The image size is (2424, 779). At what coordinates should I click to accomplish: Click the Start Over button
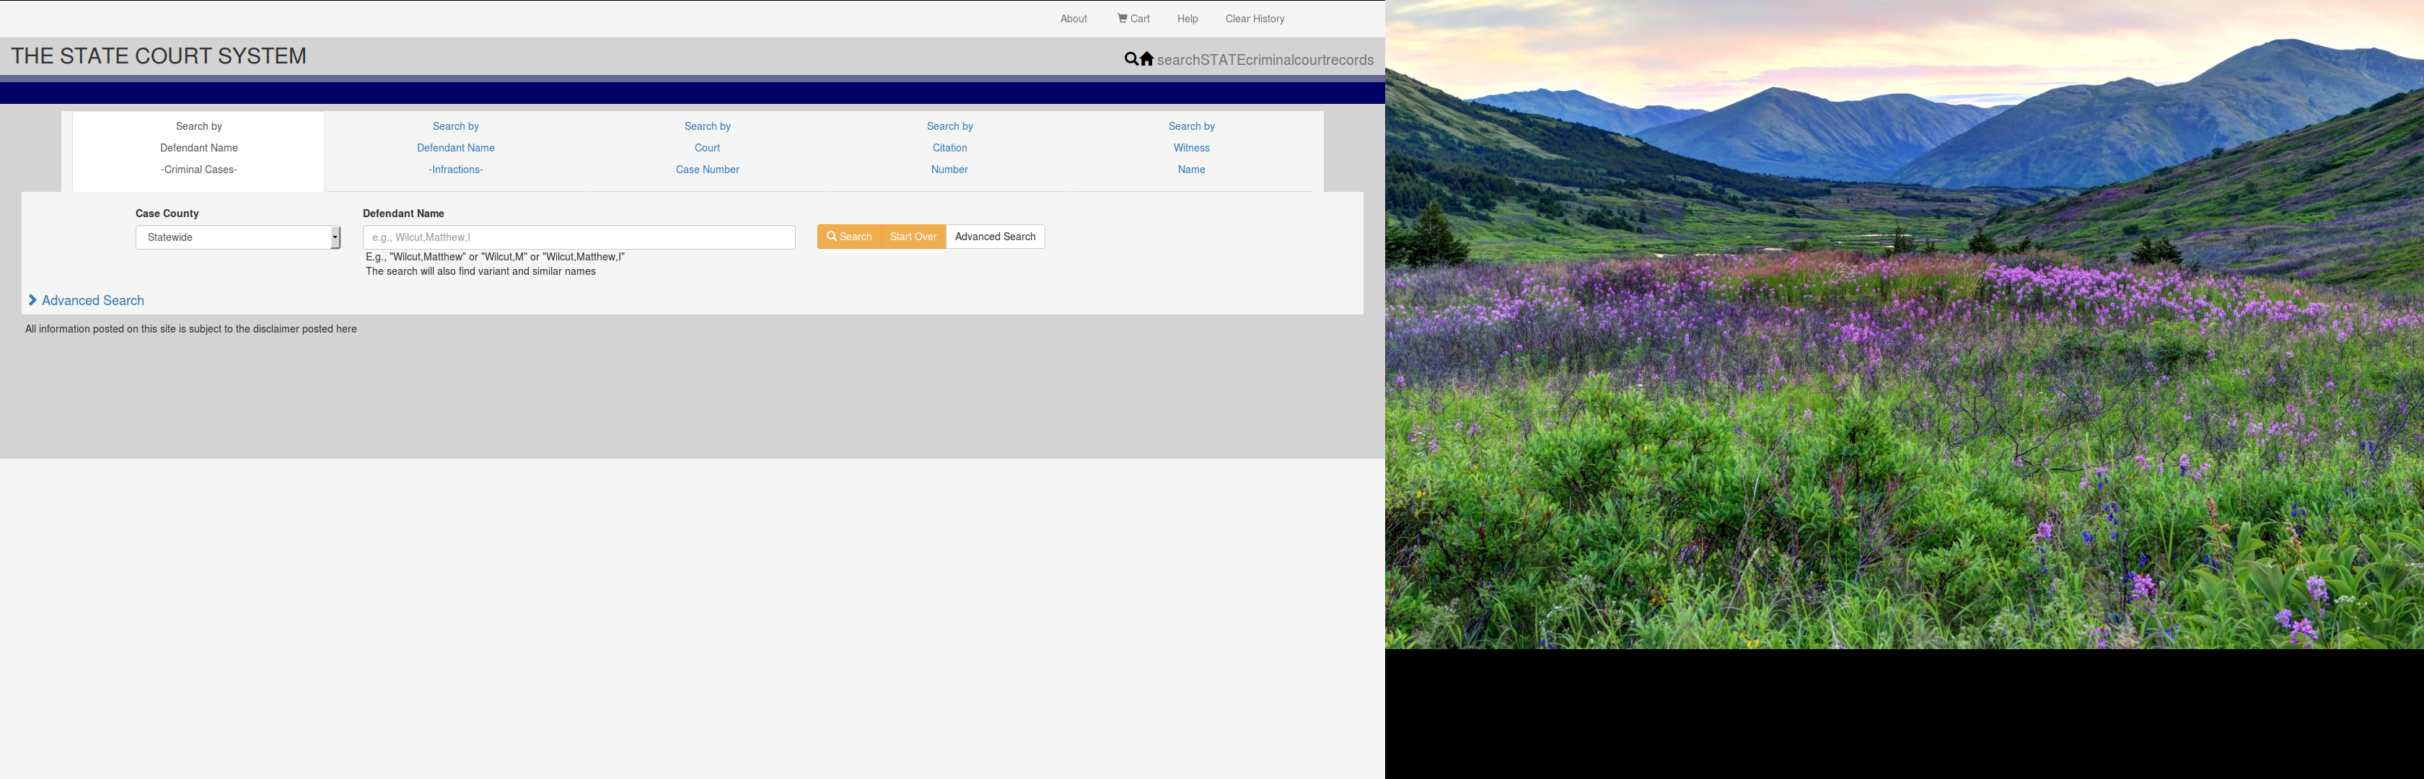coord(913,237)
